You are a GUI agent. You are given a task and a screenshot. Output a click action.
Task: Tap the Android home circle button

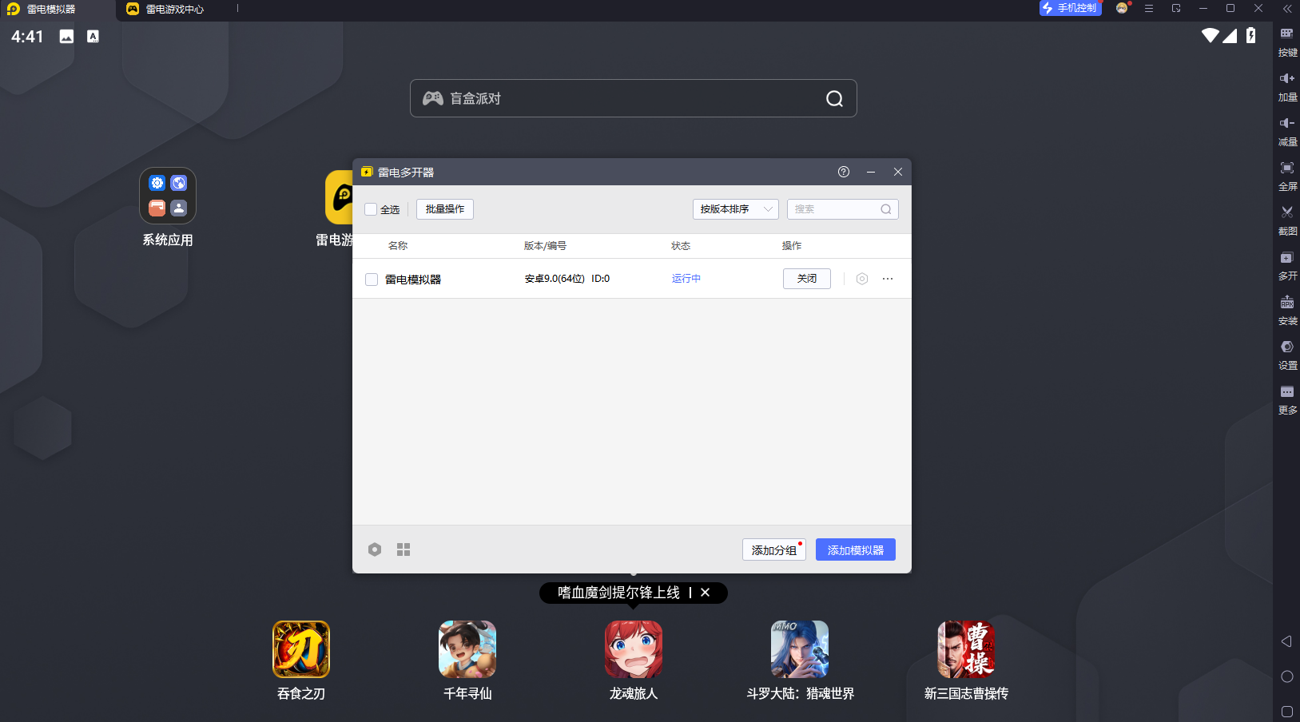(1286, 676)
